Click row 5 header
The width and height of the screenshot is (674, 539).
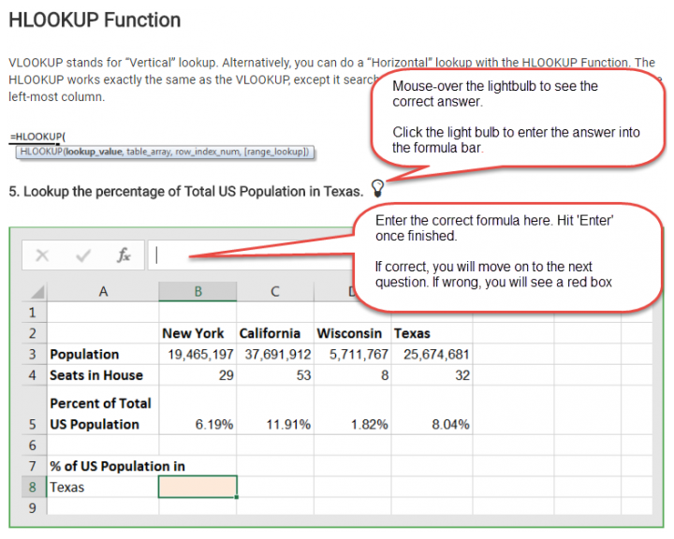(33, 424)
